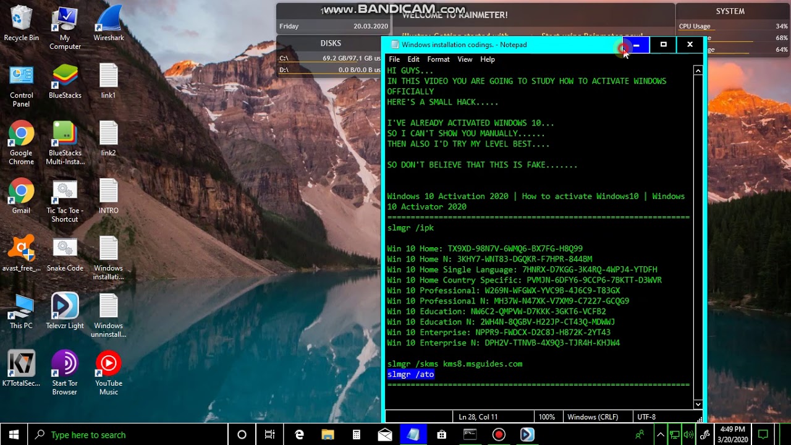This screenshot has width=791, height=445.
Task: Click Notepad scrollbar up arrow
Action: pyautogui.click(x=698, y=70)
